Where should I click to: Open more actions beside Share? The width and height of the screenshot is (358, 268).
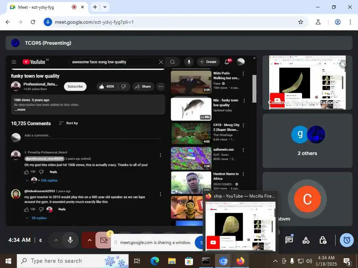[x=161, y=87]
